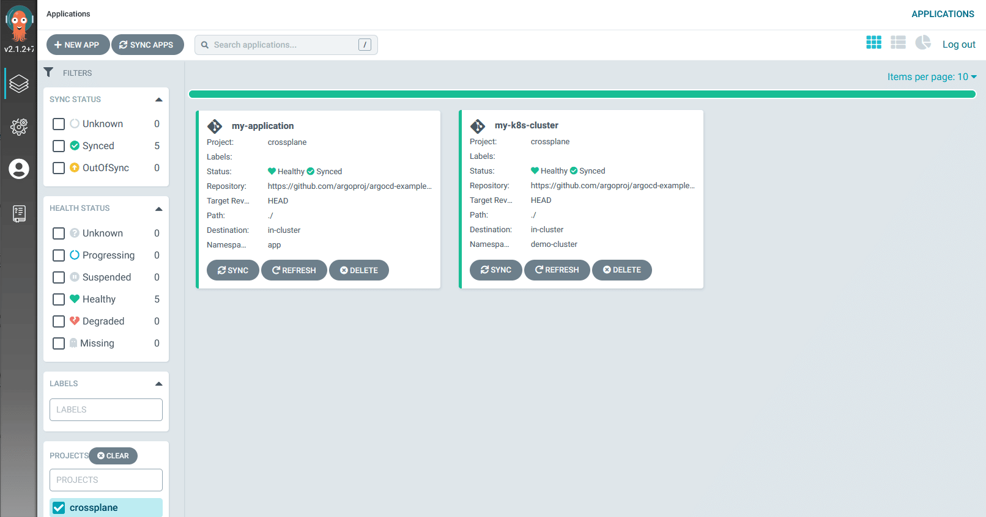This screenshot has height=517, width=986.
Task: Check the sync status Unknown checkbox
Action: pos(59,124)
